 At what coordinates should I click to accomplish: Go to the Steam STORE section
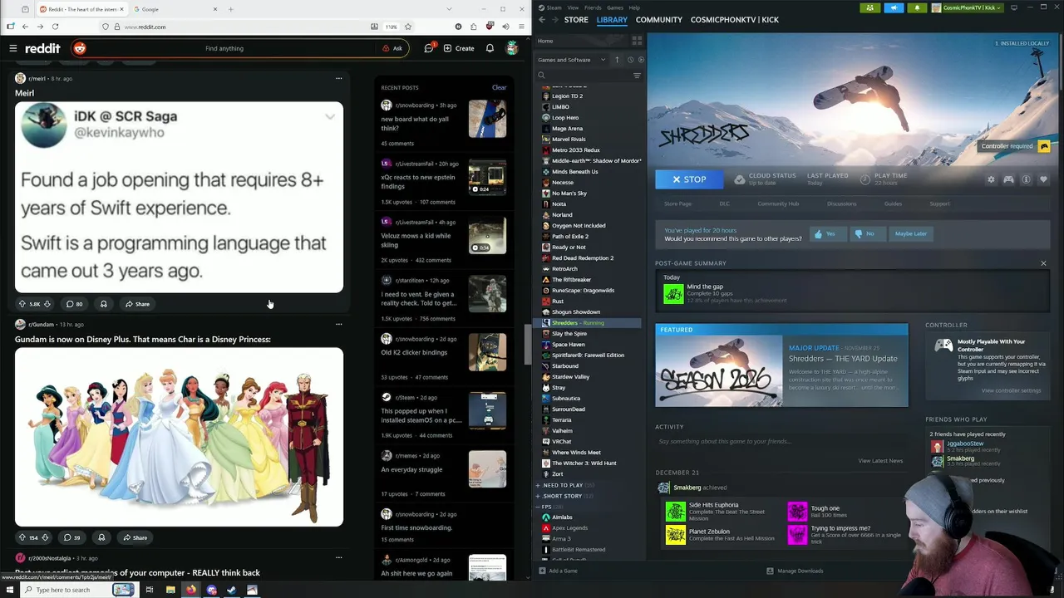(576, 19)
